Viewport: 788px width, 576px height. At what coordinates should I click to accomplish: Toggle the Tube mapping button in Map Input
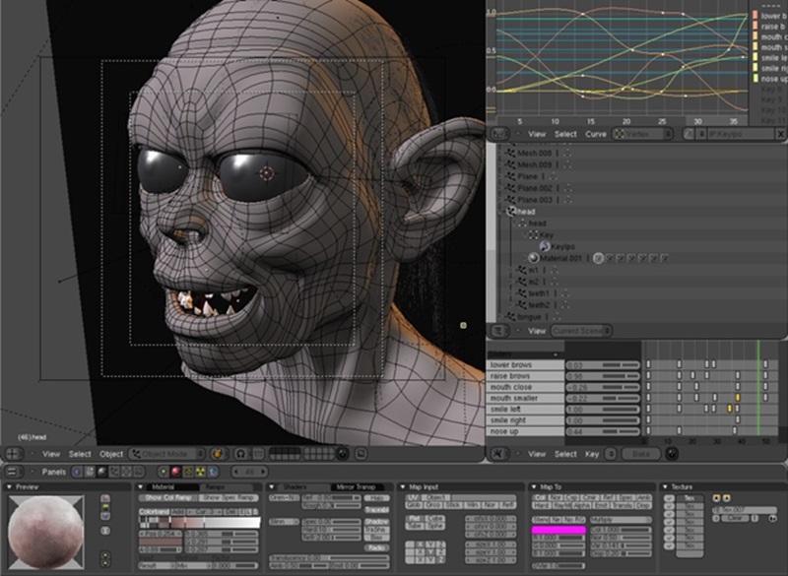[414, 526]
